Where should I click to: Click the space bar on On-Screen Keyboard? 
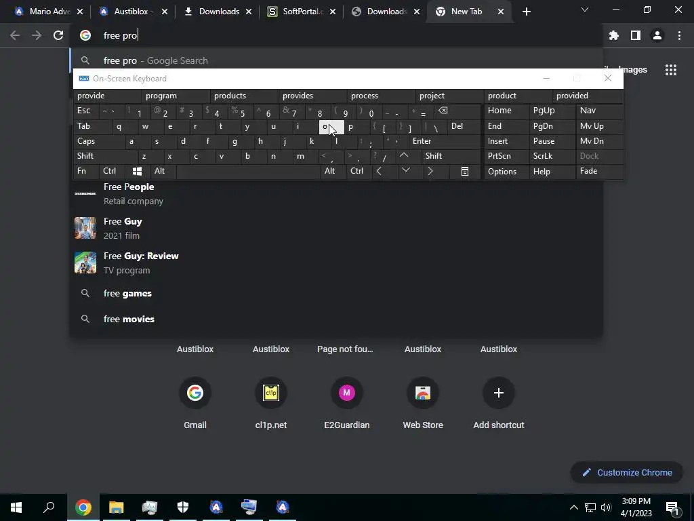point(248,171)
